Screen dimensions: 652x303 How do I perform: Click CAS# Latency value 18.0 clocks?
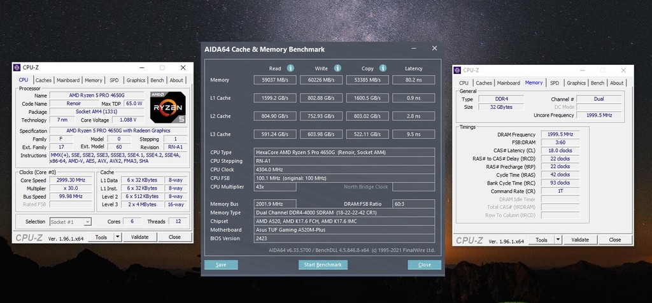[560, 150]
